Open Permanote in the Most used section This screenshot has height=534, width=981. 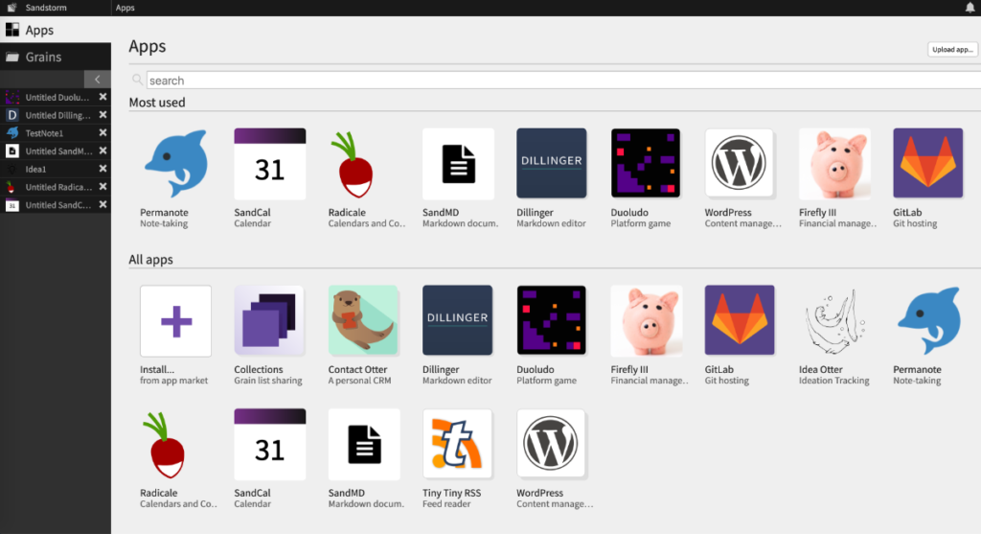click(175, 164)
